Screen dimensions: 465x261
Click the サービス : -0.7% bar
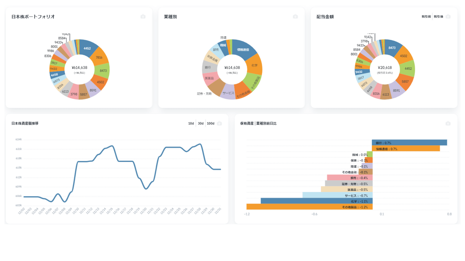point(338,195)
